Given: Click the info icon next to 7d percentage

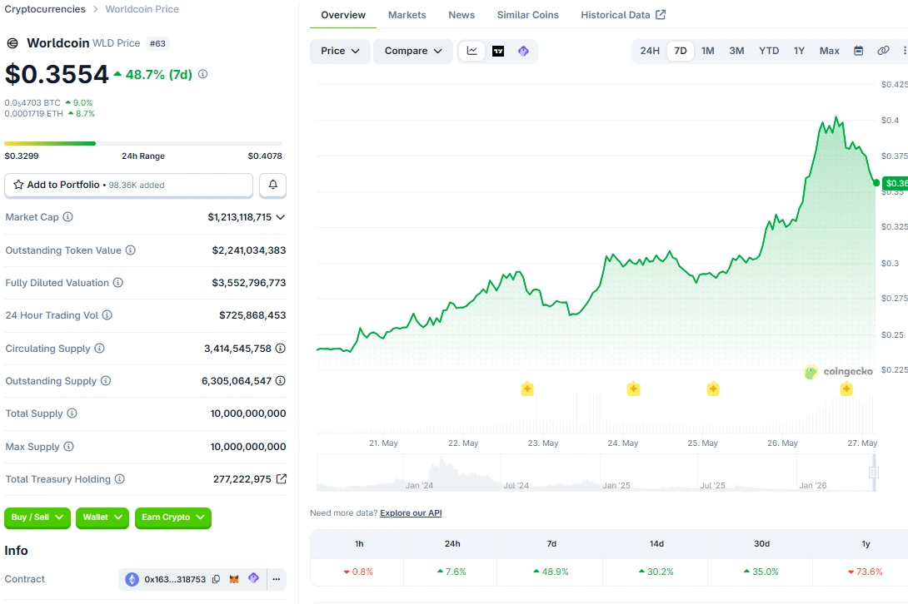Looking at the screenshot, I should pos(202,74).
